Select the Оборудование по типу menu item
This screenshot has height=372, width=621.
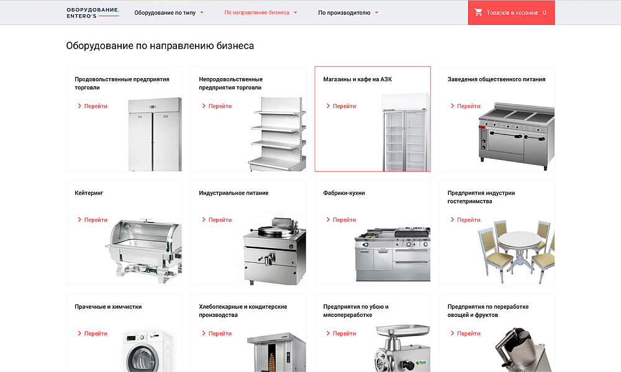pos(165,12)
